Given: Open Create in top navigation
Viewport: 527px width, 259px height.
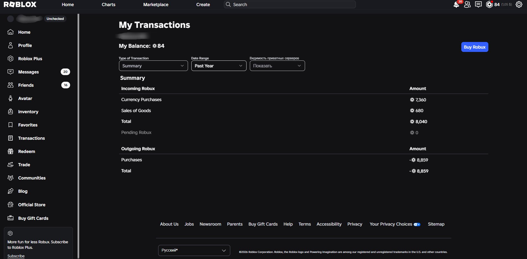Looking at the screenshot, I should [x=203, y=4].
